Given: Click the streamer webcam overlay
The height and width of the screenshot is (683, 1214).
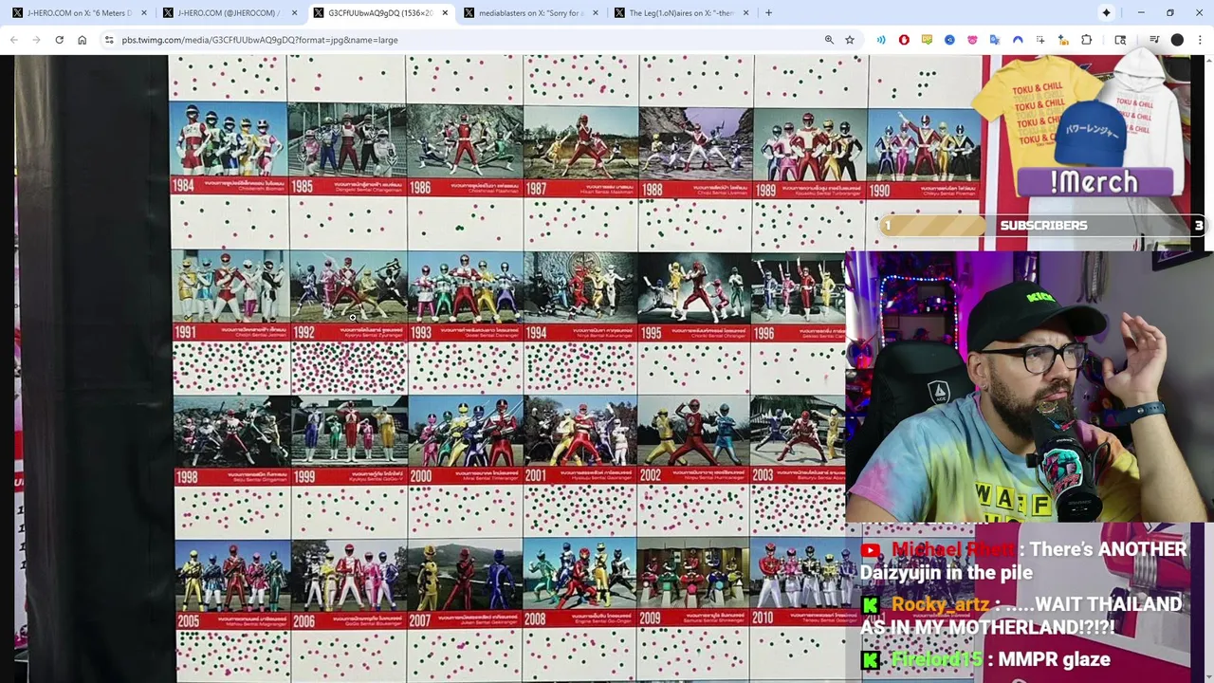Looking at the screenshot, I should click(1028, 386).
